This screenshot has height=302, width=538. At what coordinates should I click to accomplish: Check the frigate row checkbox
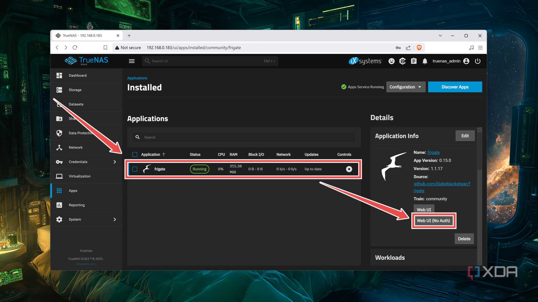click(135, 169)
